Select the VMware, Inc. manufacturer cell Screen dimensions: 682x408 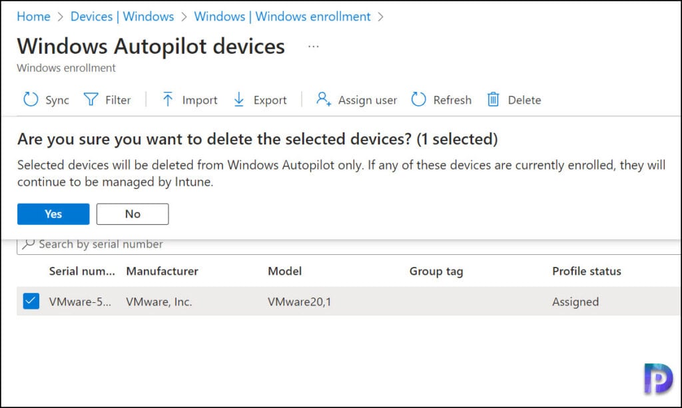point(159,302)
